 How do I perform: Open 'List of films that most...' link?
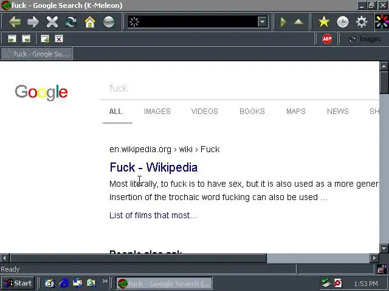coord(153,215)
